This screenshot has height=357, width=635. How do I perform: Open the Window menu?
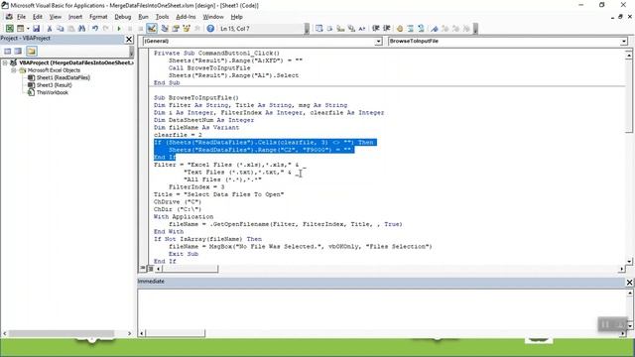coord(213,17)
